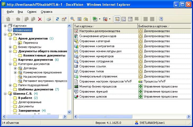
Task: Open the Сервис menu
Action: pyautogui.click(x=32, y=12)
